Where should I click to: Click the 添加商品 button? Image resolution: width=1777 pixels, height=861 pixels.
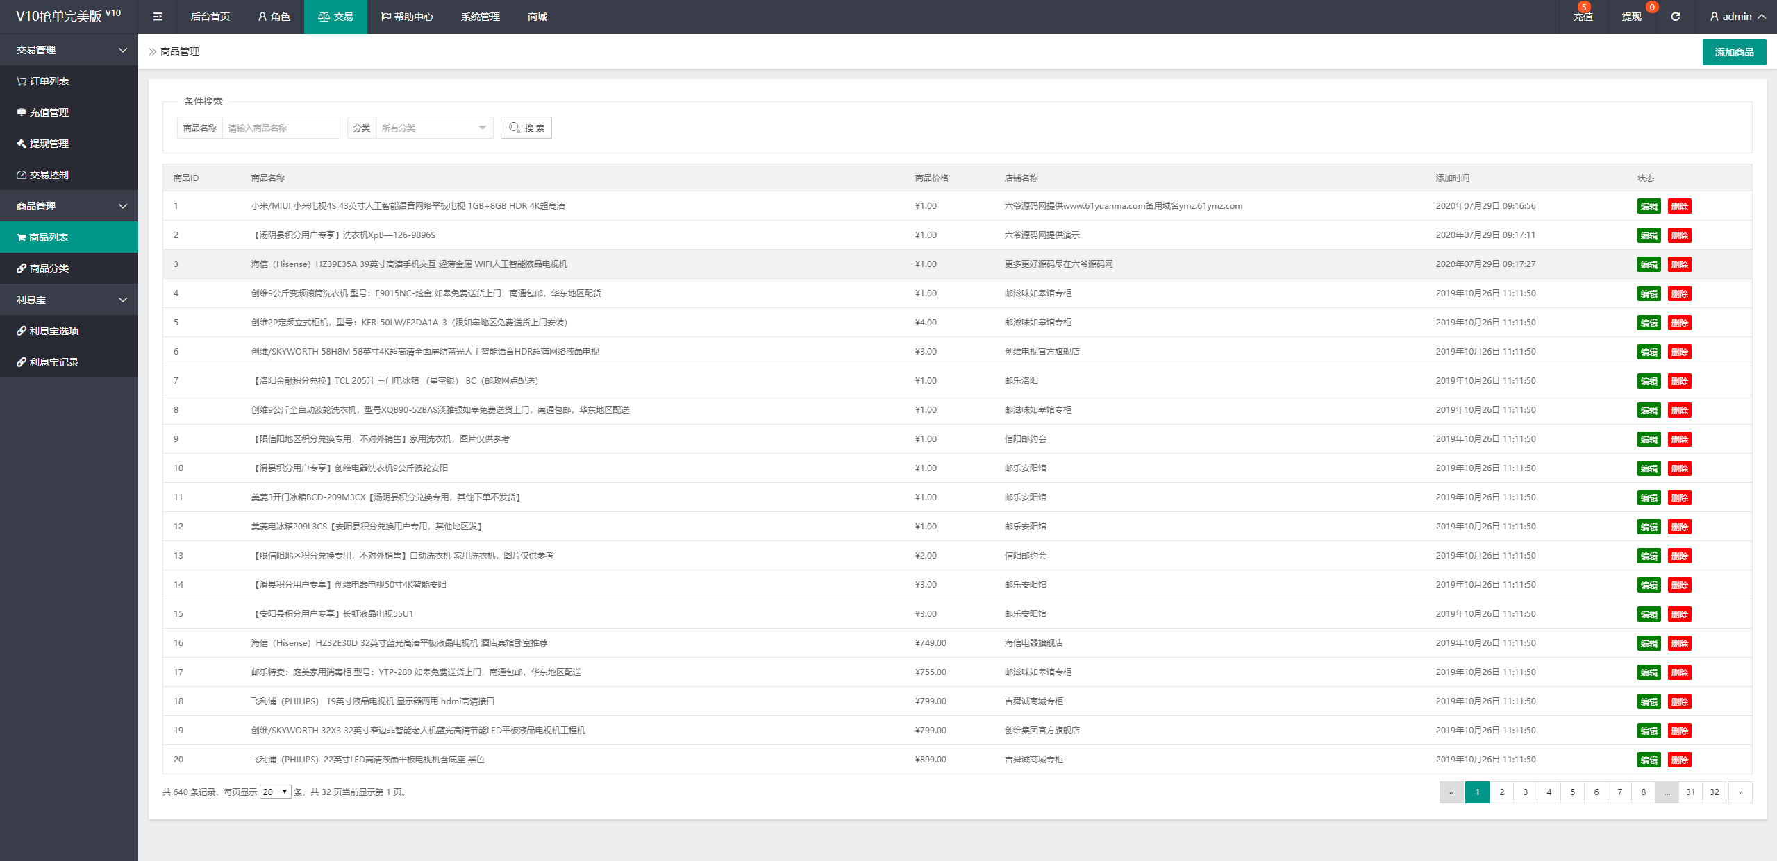pos(1733,52)
